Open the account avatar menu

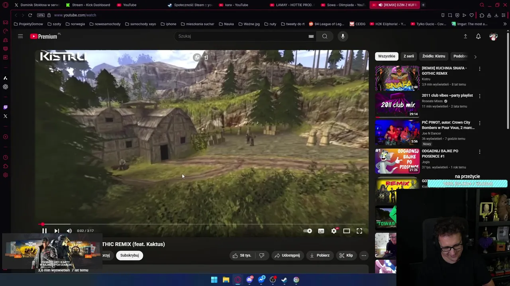(x=494, y=36)
